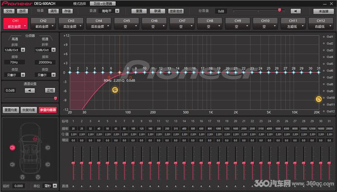Click the 20000Hz band 31 fader handle
The height and width of the screenshot is (192, 337).
[329, 163]
